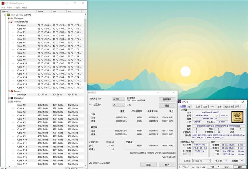Select the temperature Core #11 row showing 64 °C
This screenshot has height=169, width=248.
point(50,67)
